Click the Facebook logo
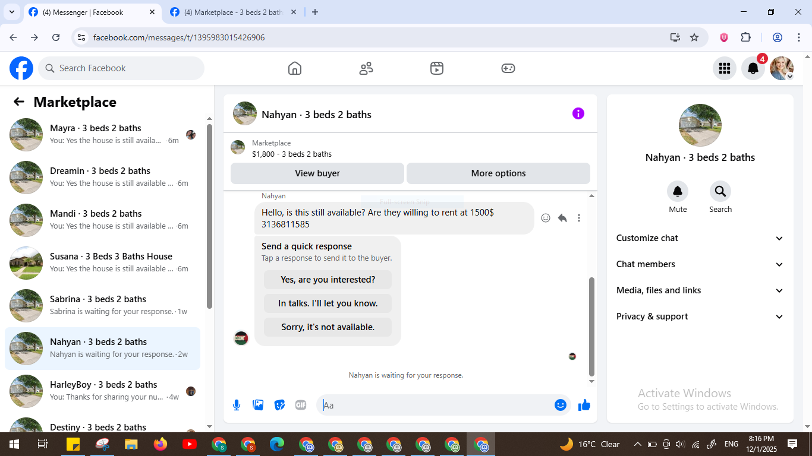Viewport: 812px width, 456px height. pyautogui.click(x=21, y=68)
